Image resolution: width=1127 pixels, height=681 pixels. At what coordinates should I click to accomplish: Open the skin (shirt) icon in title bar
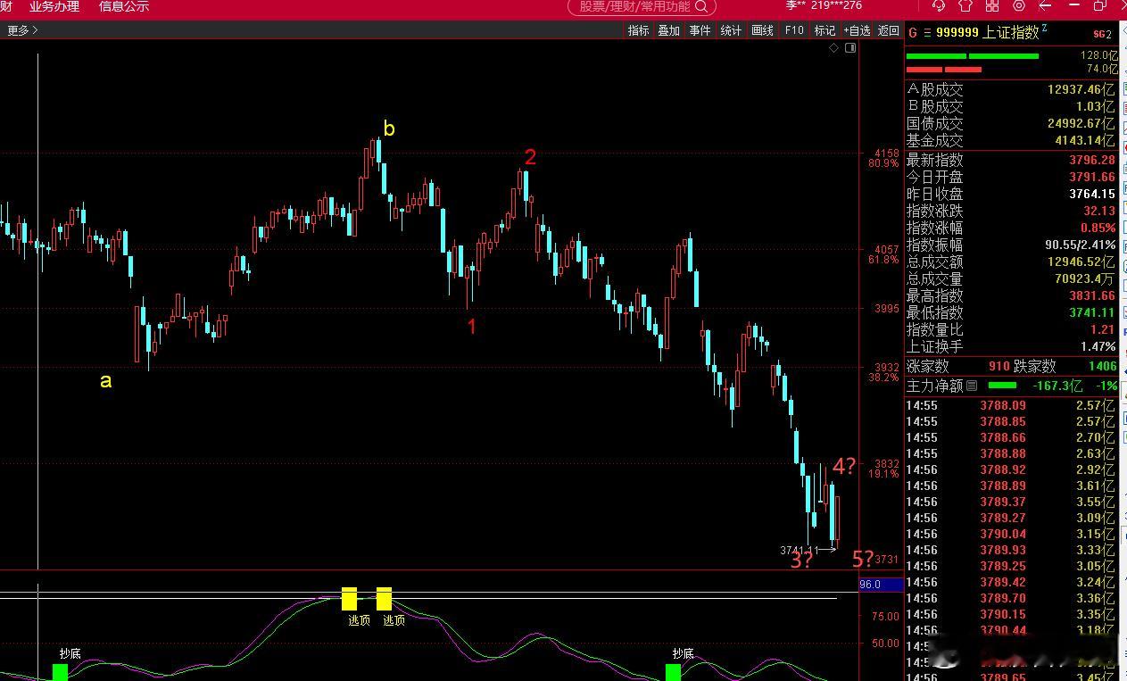[x=965, y=6]
